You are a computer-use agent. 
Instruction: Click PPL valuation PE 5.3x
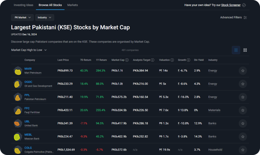coord(164,97)
